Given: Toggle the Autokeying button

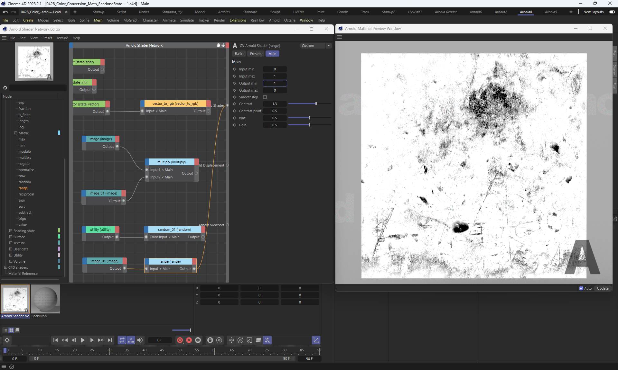Looking at the screenshot, I should [x=189, y=340].
